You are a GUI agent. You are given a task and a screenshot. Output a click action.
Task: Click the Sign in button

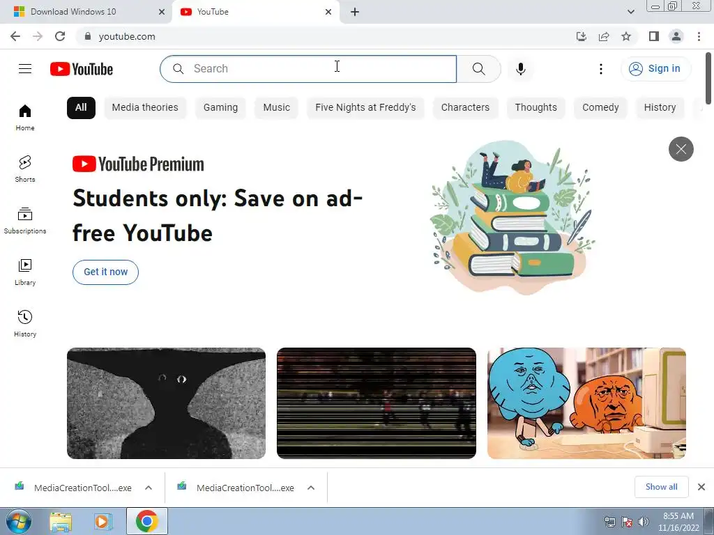pos(655,69)
